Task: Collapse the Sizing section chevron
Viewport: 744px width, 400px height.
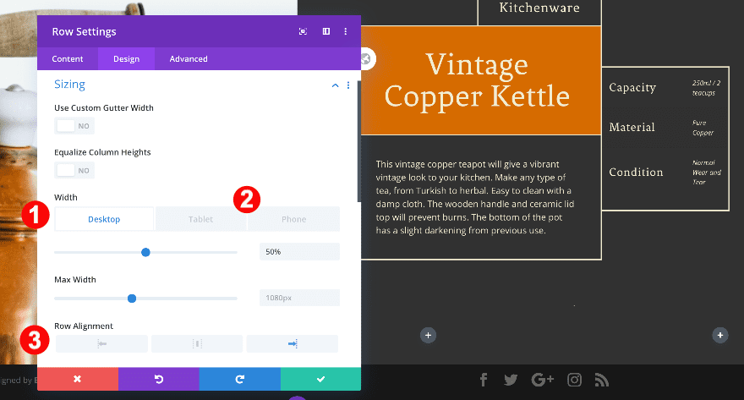Action: 335,85
